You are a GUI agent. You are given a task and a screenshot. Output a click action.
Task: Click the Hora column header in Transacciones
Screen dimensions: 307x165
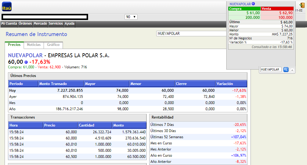tap(26, 125)
